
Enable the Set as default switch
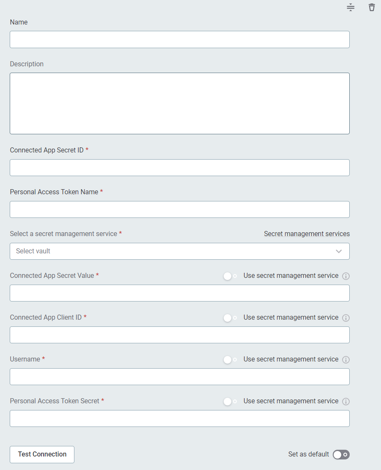point(341,454)
